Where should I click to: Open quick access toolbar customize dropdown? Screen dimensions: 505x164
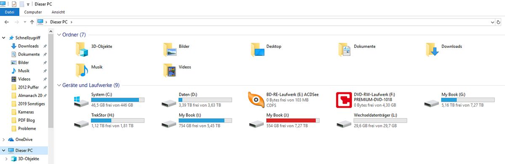[x=28, y=4]
